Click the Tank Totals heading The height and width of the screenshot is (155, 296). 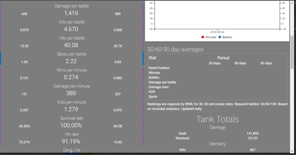[x=217, y=119]
